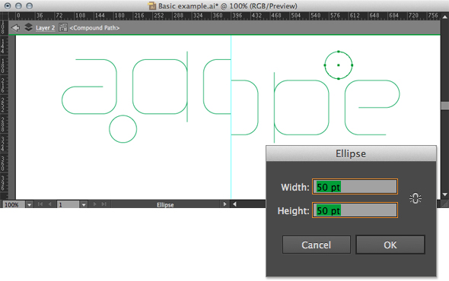Click the window resize grip corner
Viewport: 449px width, 281px height.
click(x=444, y=204)
